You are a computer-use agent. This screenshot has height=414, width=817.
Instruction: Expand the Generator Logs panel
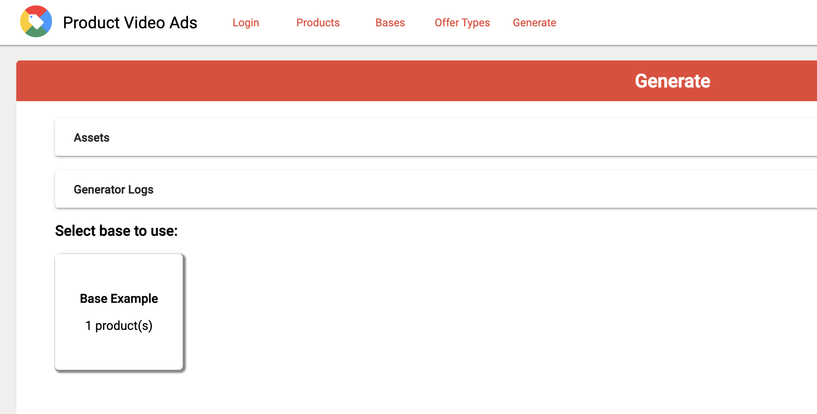pyautogui.click(x=436, y=189)
